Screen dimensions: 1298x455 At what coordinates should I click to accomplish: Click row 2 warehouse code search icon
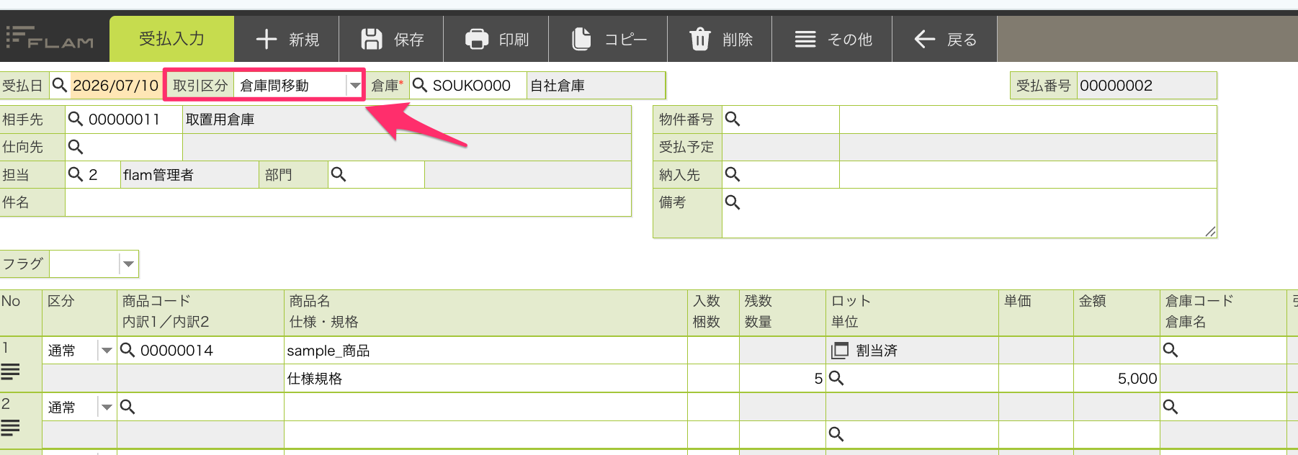coord(1171,407)
